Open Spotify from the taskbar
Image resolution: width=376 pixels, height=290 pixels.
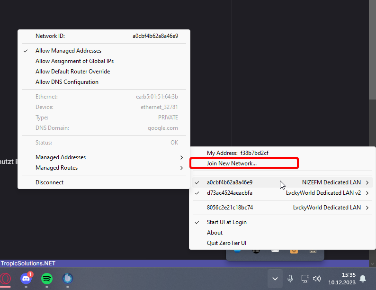coord(46,279)
